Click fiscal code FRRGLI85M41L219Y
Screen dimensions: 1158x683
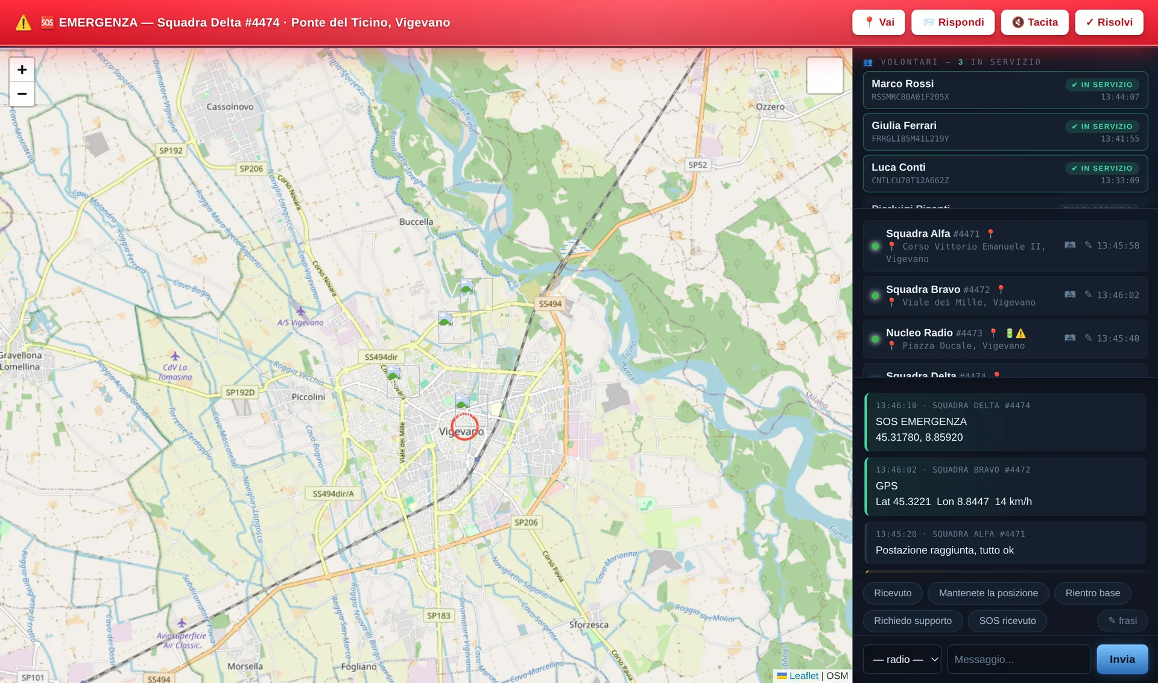910,139
